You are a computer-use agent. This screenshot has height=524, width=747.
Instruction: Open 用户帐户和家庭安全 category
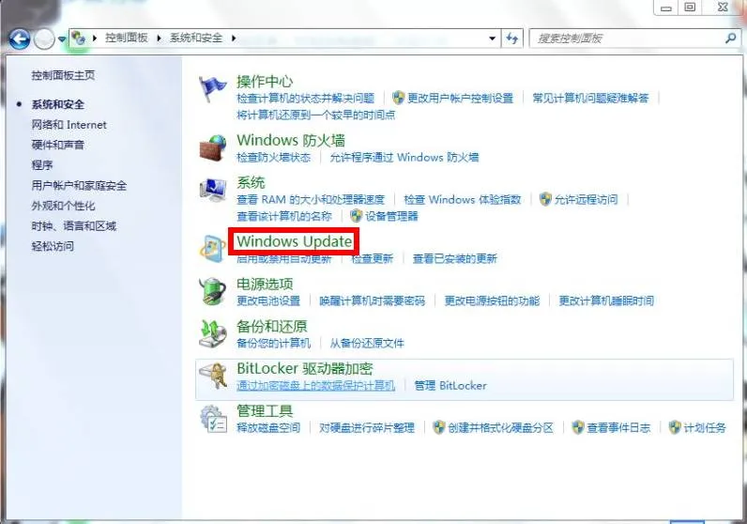79,186
